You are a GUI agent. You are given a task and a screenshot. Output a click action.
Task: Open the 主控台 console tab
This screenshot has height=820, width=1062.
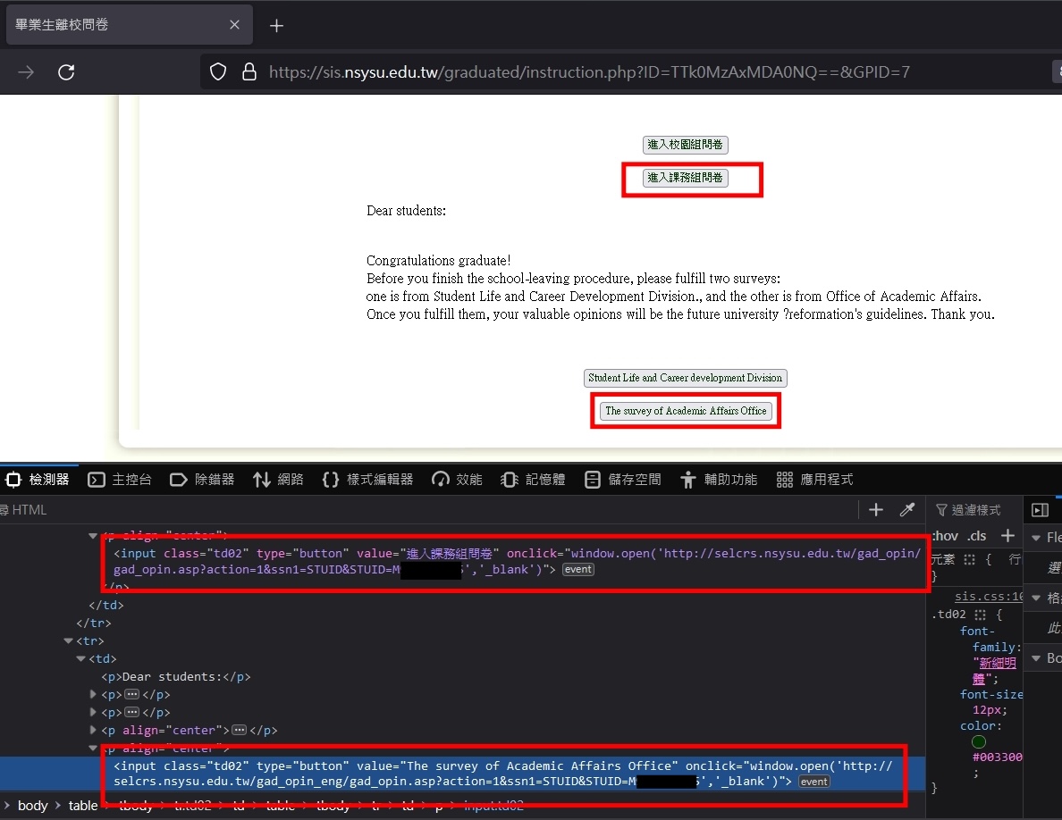coord(120,480)
